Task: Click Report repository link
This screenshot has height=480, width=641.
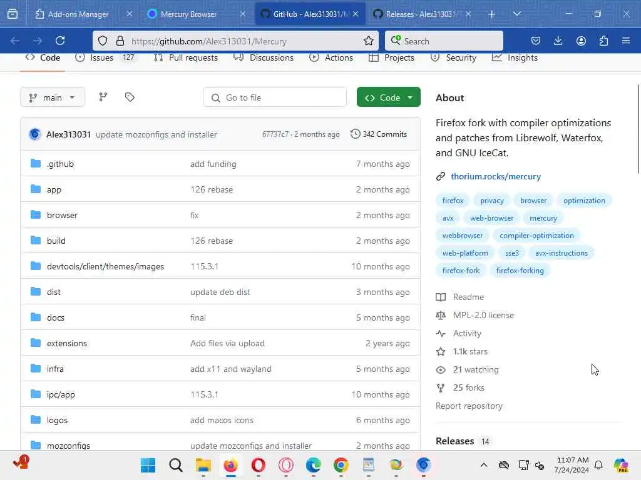Action: click(469, 406)
